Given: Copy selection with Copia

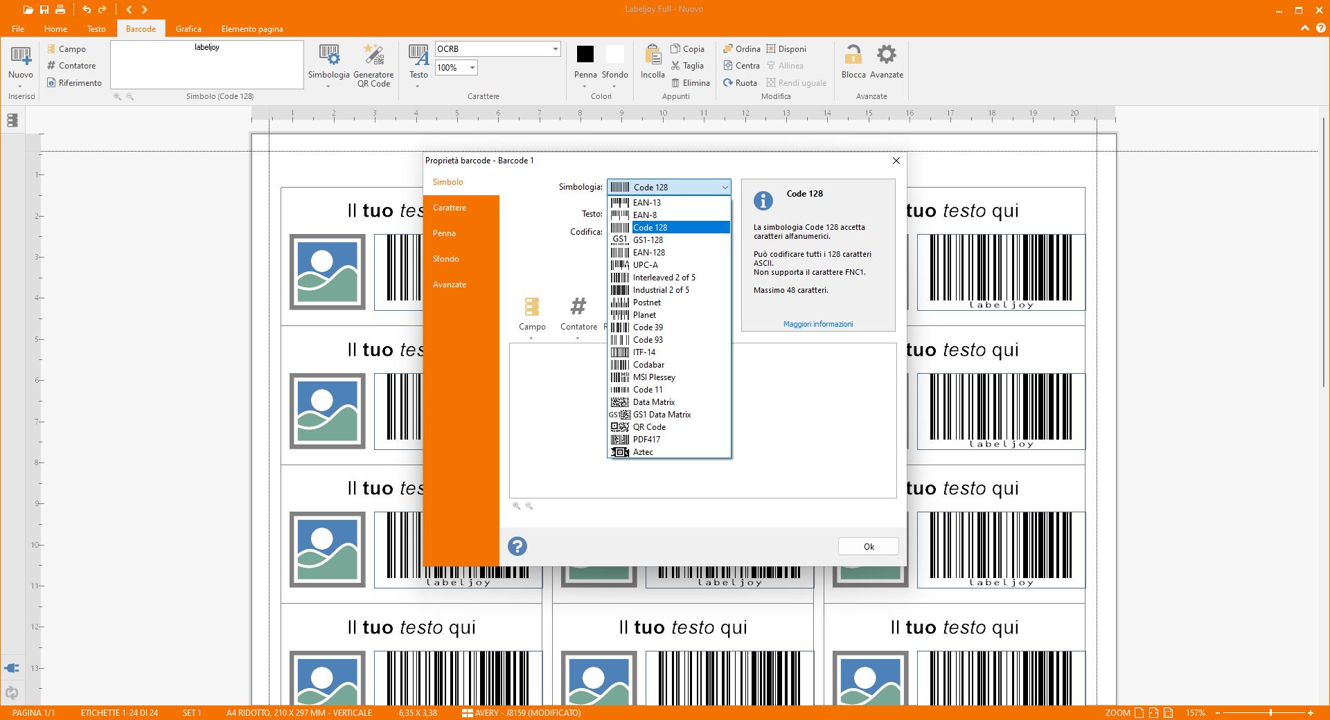Looking at the screenshot, I should [x=687, y=49].
